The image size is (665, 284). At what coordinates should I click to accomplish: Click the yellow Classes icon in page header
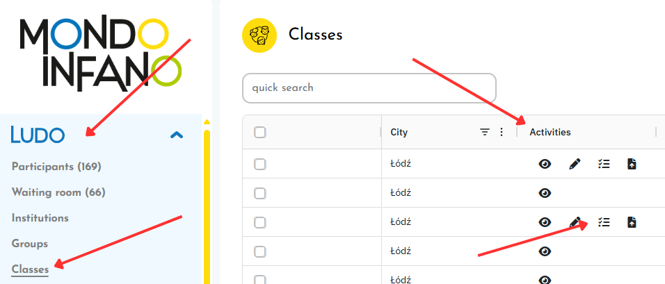click(x=259, y=35)
